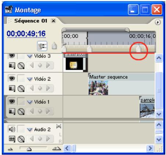The height and width of the screenshot is (155, 166).
Task: Click the video tracks vertical scroll thumb
Action: 159,91
